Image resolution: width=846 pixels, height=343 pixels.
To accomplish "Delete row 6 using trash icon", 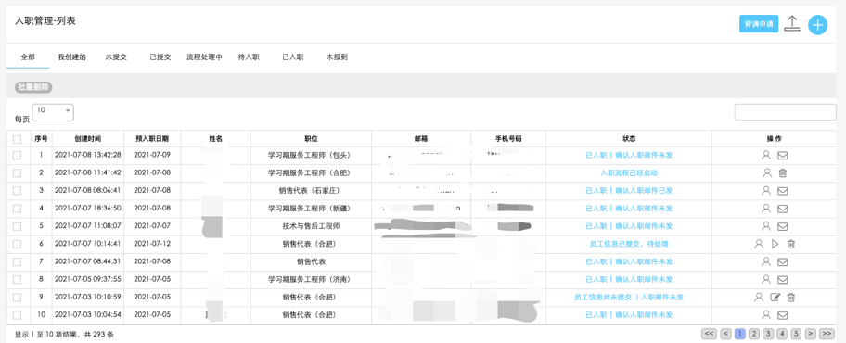I will point(790,244).
